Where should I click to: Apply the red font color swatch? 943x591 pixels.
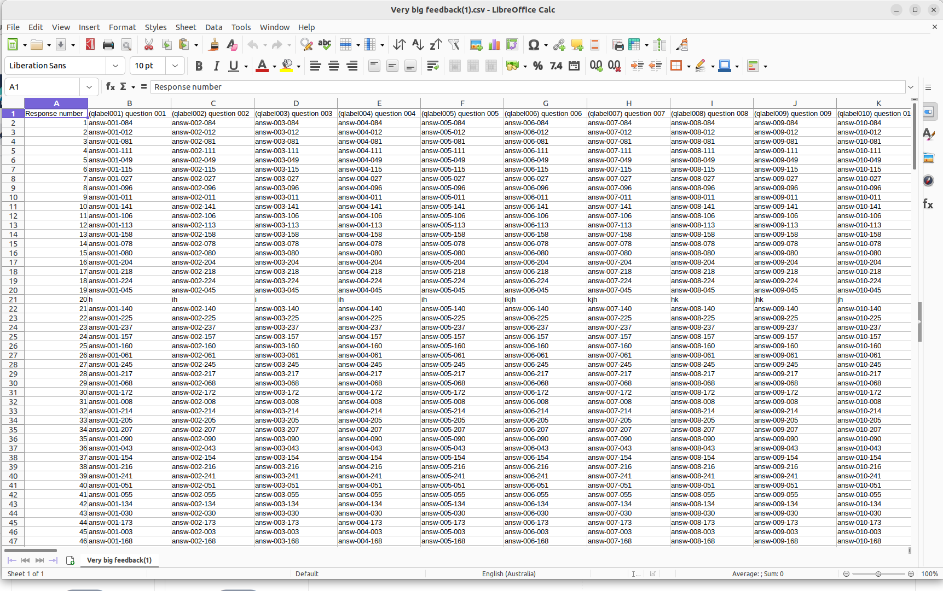point(262,66)
